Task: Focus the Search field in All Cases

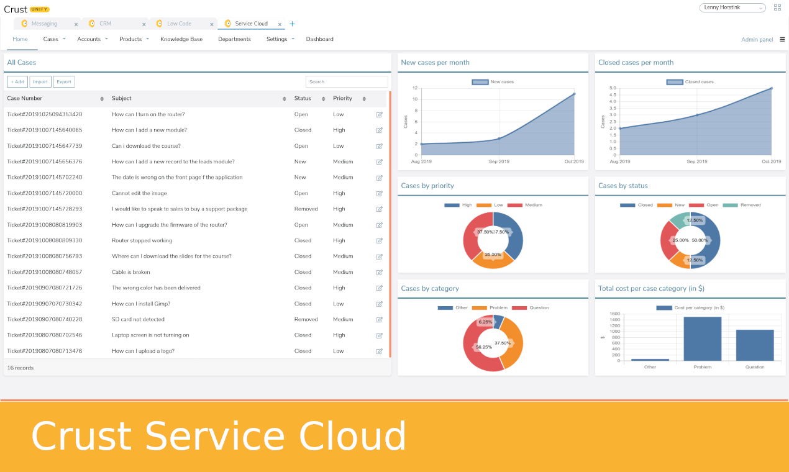Action: (347, 81)
